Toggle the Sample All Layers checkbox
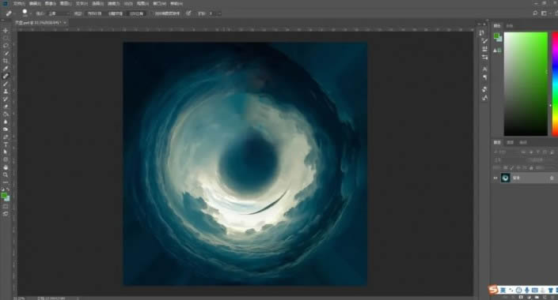The width and height of the screenshot is (558, 300). (x=152, y=13)
